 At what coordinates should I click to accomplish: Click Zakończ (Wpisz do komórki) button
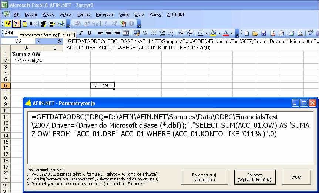[x=255, y=177]
